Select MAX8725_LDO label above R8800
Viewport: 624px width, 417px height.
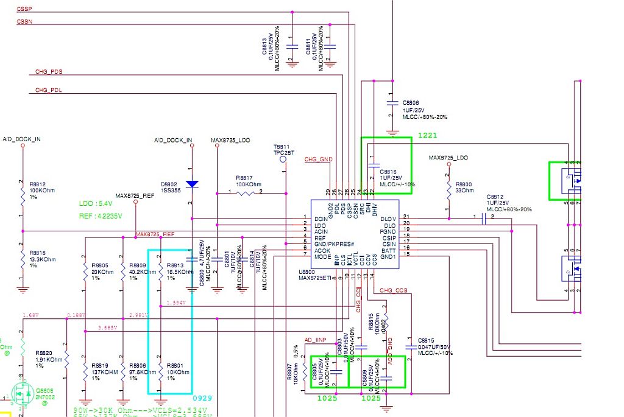(x=448, y=158)
